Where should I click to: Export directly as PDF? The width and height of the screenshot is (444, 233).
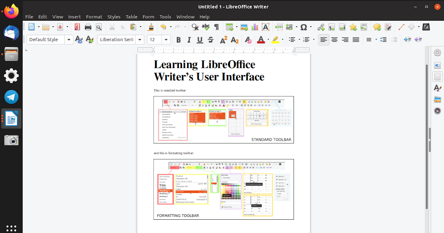pyautogui.click(x=77, y=27)
